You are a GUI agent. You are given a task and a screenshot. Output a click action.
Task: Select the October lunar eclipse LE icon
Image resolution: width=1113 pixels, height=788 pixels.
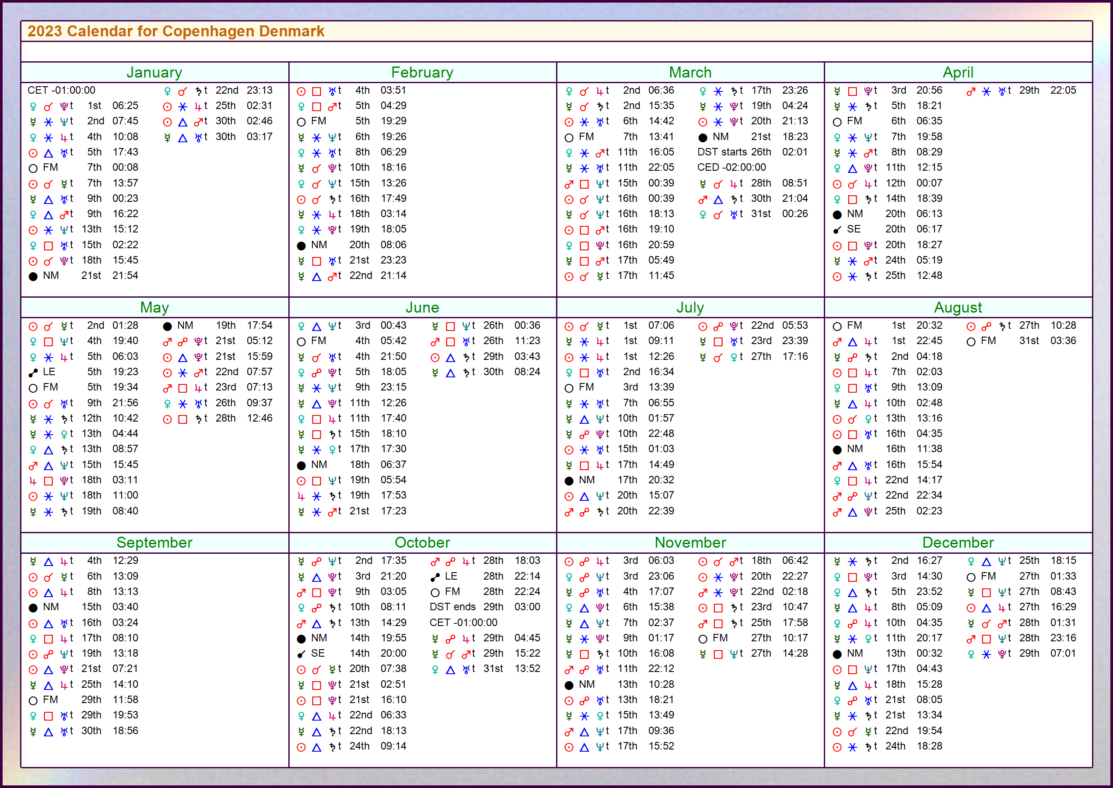pos(435,577)
